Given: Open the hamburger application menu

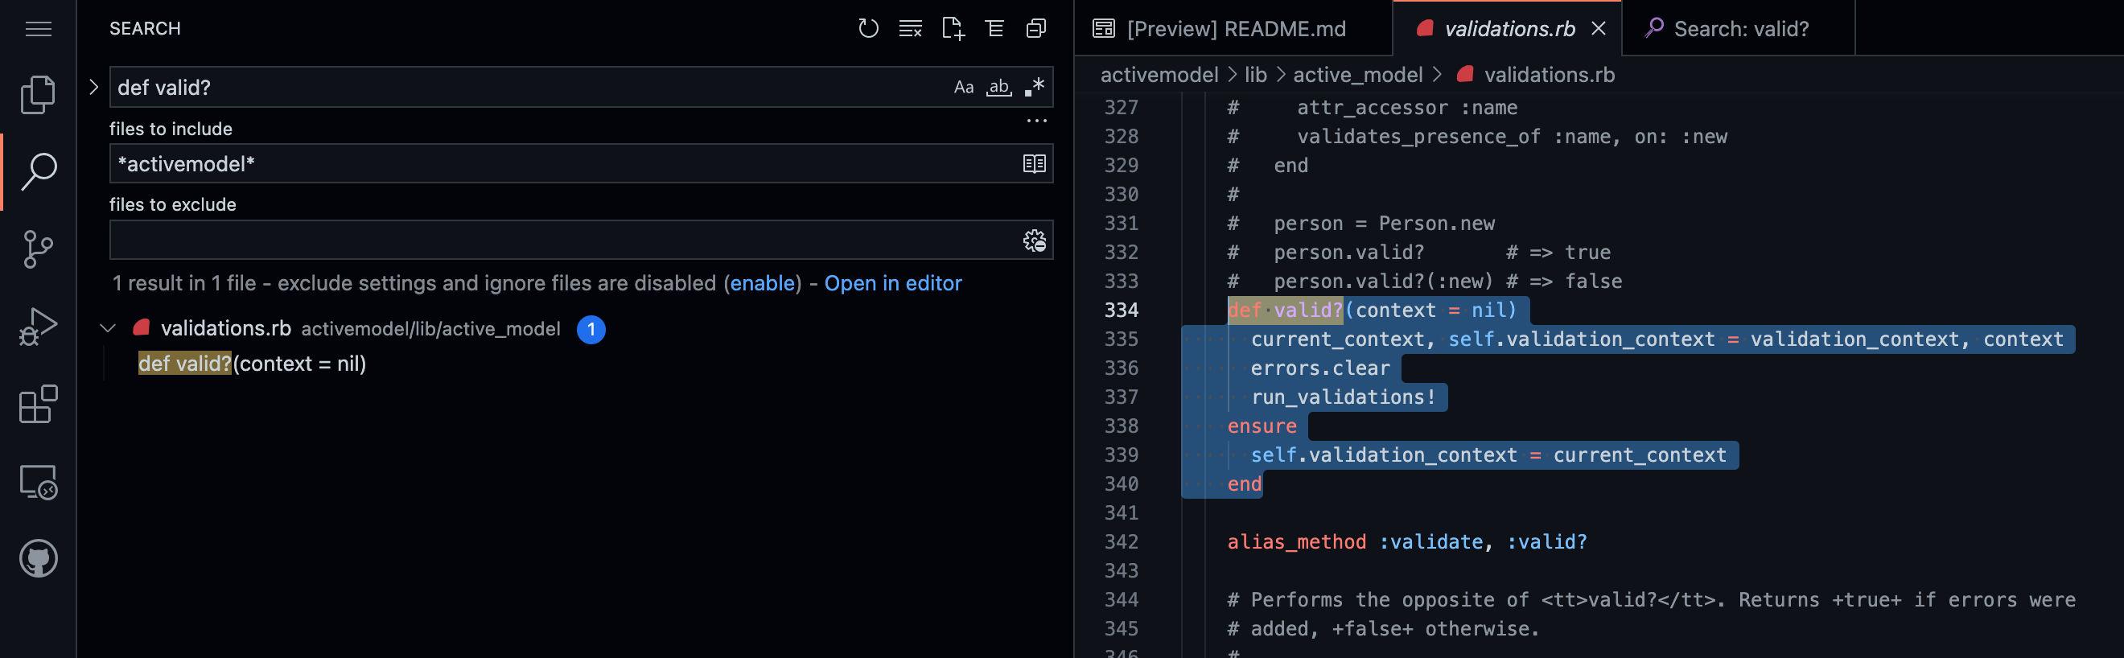Looking at the screenshot, I should pyautogui.click(x=39, y=30).
